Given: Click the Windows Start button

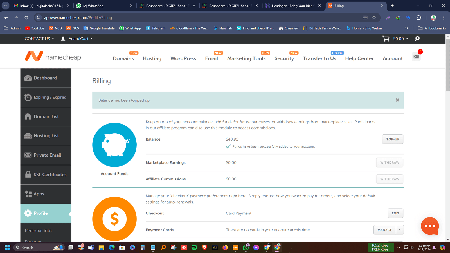Looking at the screenshot, I should [8, 247].
